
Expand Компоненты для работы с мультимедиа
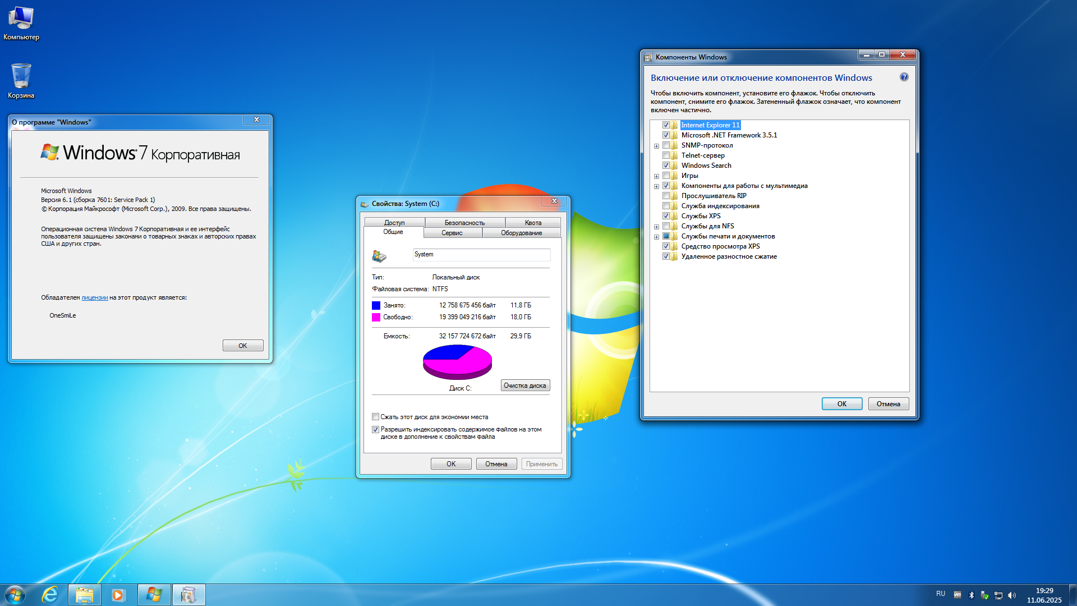pyautogui.click(x=656, y=186)
